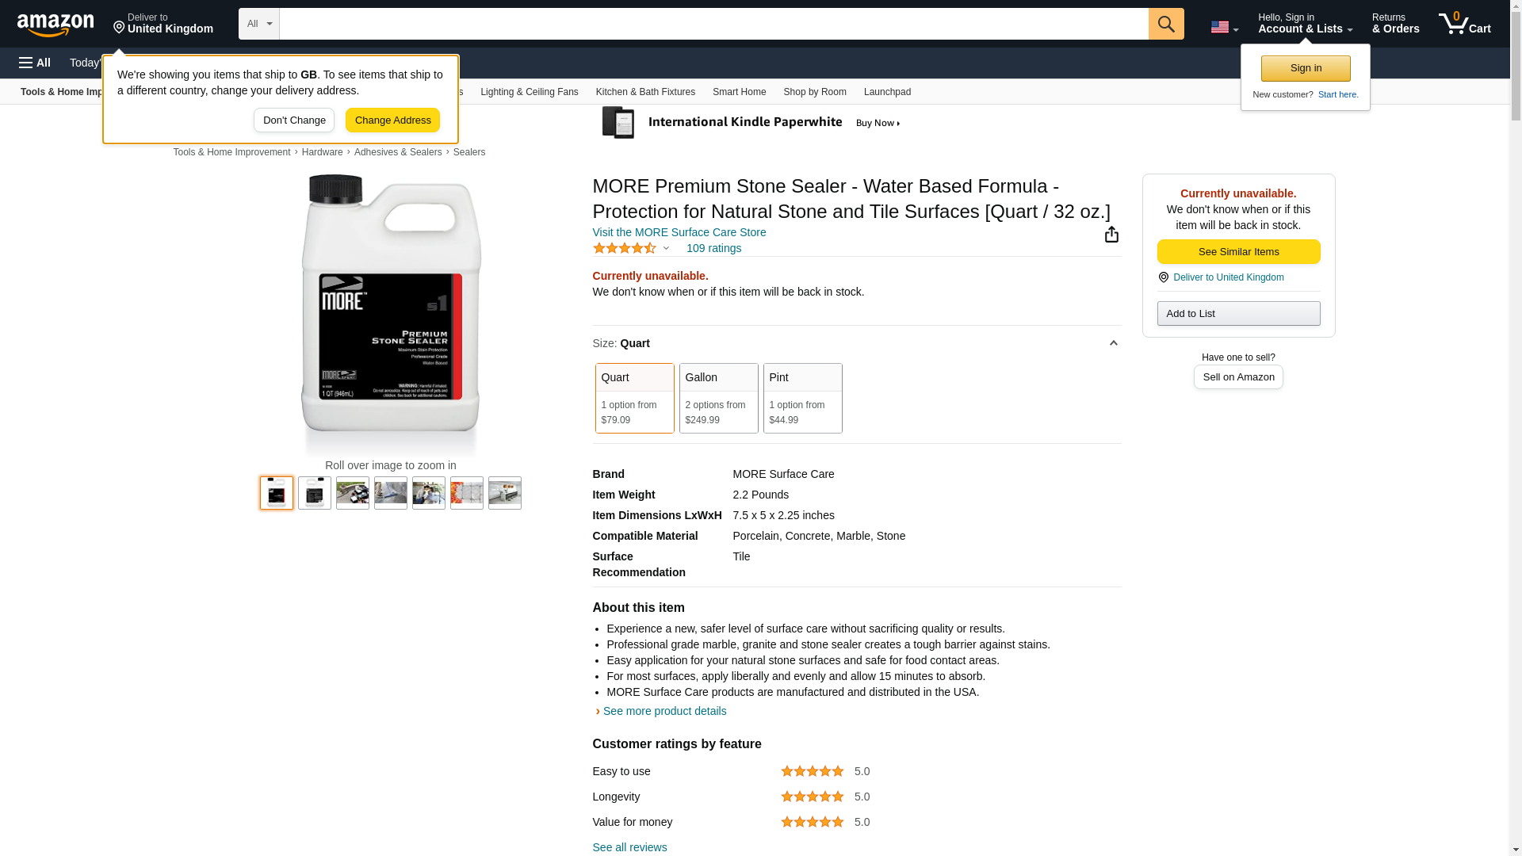1522x856 pixels.
Task: Open Visit the MORE Surface Care Store
Action: click(x=679, y=232)
